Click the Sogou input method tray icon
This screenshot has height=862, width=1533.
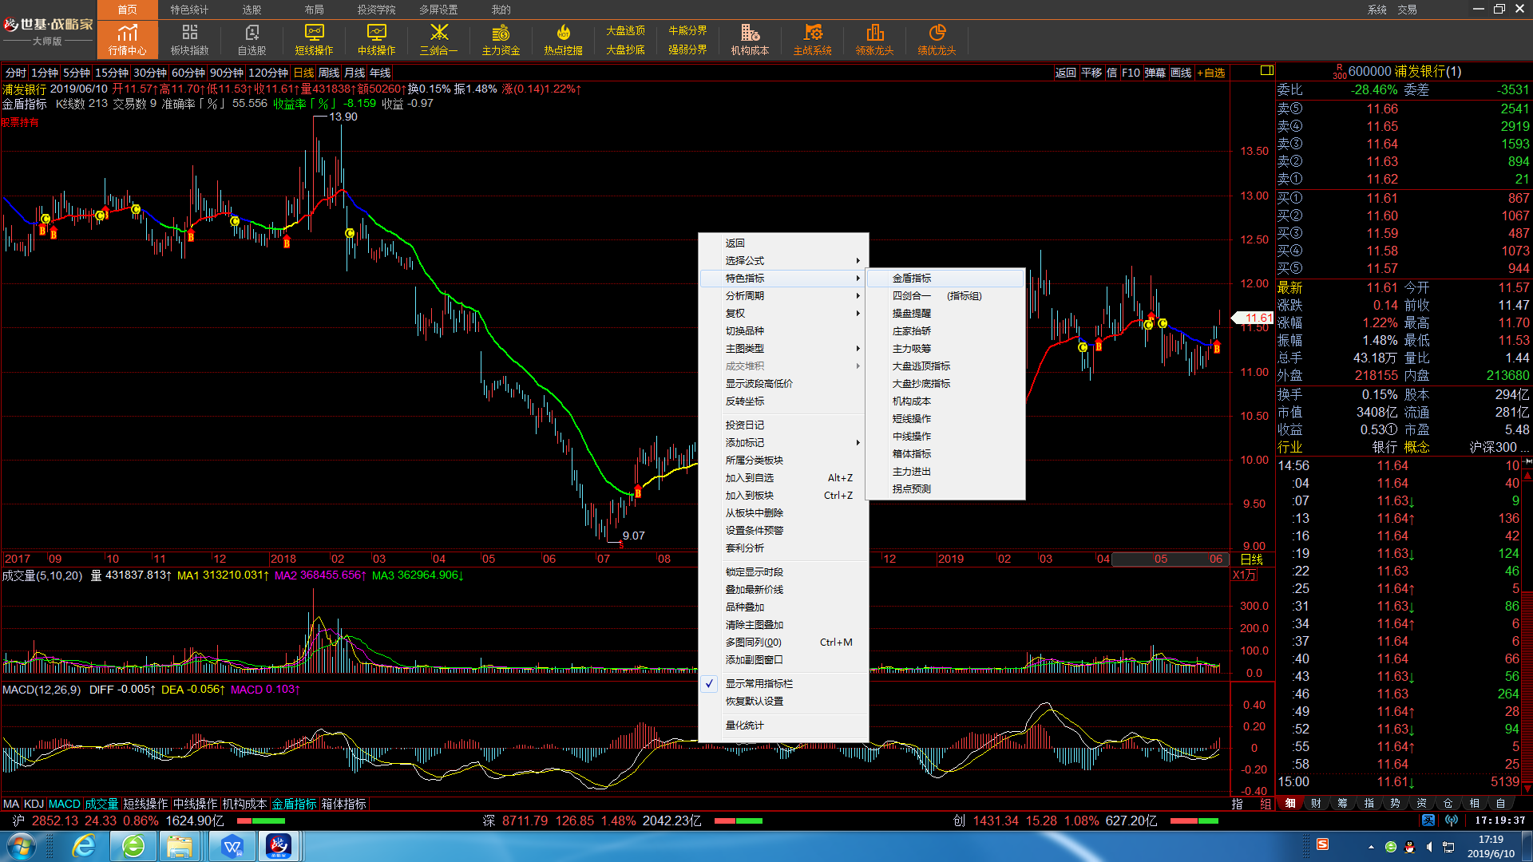[x=1322, y=844]
